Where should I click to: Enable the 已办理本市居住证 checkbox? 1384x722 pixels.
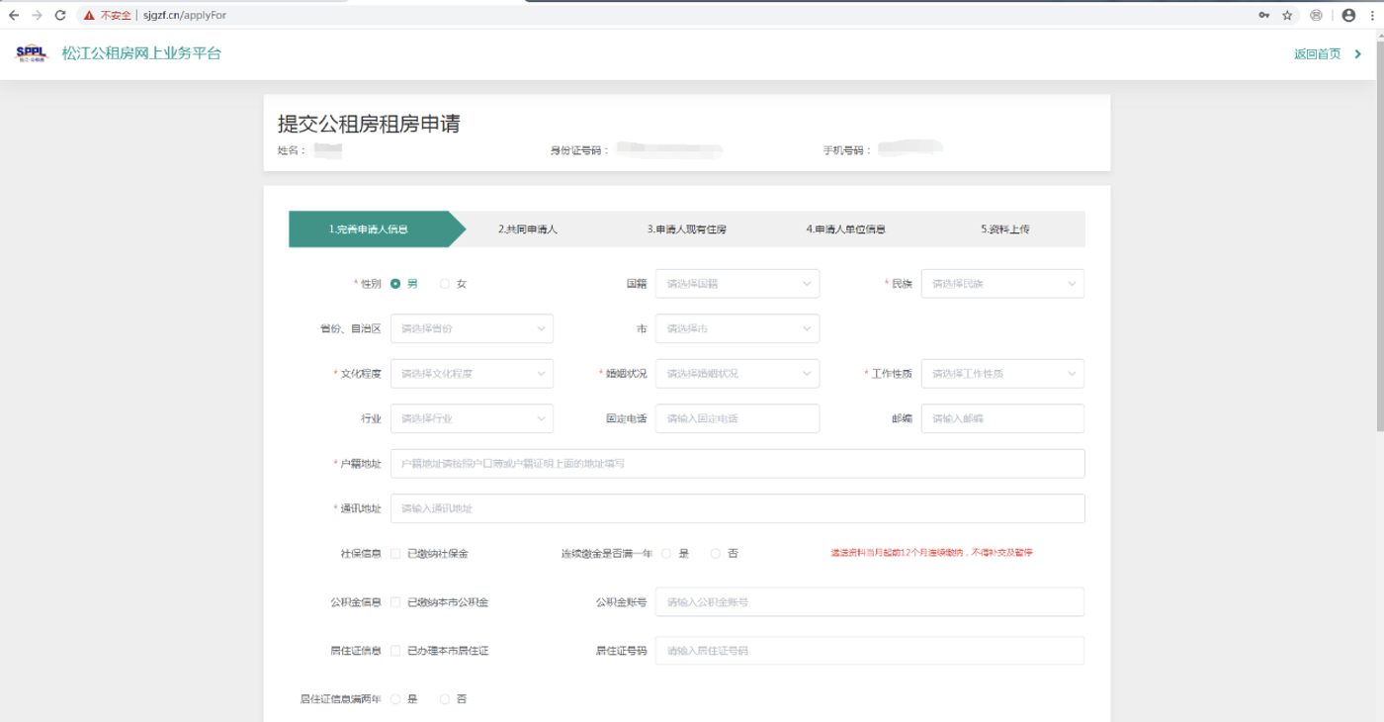pyautogui.click(x=395, y=651)
